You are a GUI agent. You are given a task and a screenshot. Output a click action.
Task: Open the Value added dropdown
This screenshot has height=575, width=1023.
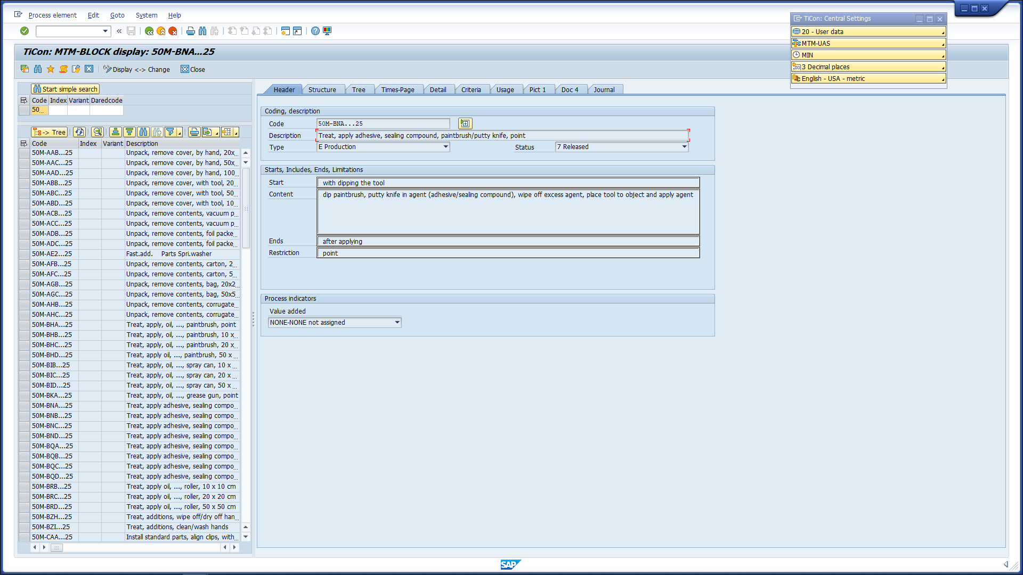(397, 323)
